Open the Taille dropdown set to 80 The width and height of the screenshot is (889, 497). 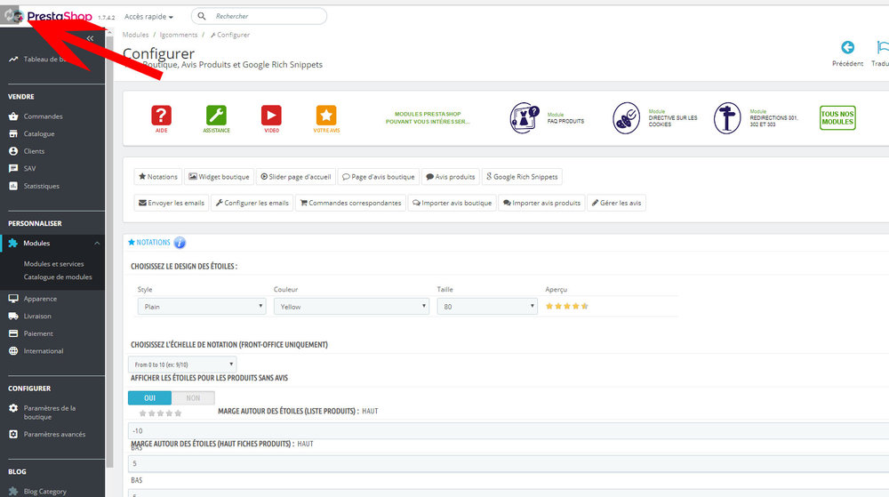click(x=487, y=307)
